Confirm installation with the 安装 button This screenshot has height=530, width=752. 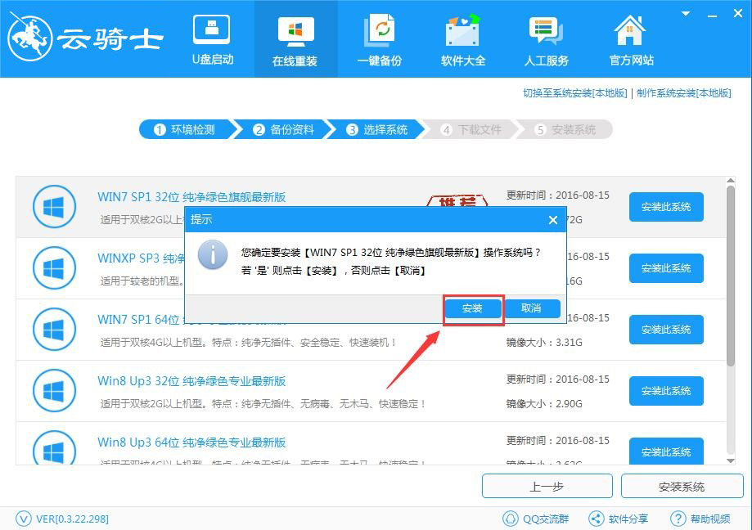[473, 308]
